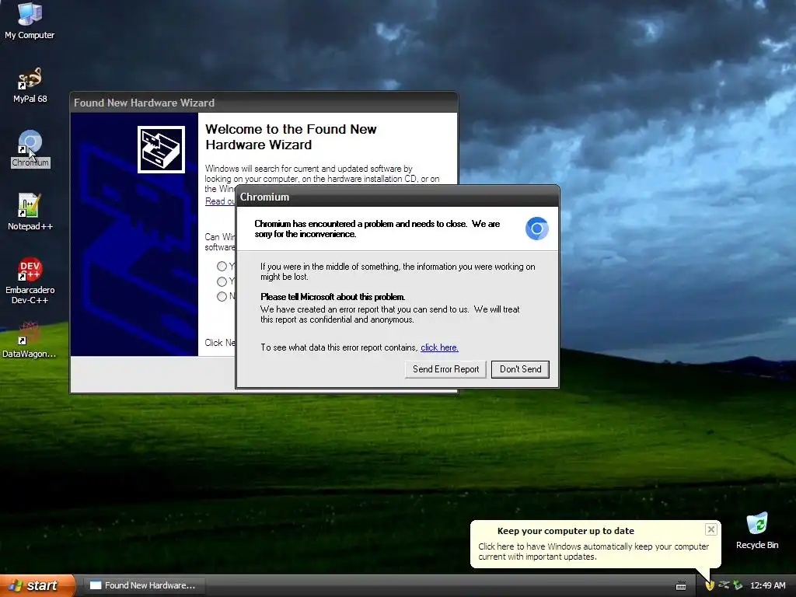Open the 'click here' error report link
796x597 pixels.
pos(439,347)
